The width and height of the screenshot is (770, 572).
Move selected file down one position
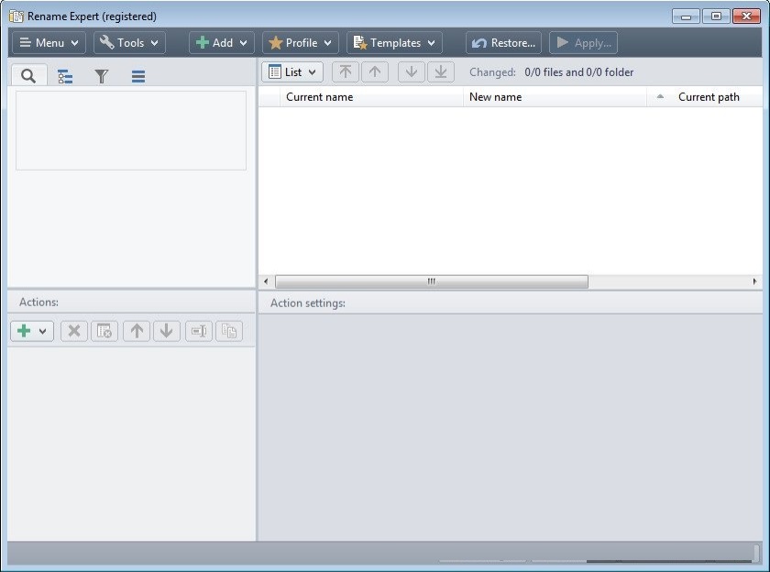point(411,72)
